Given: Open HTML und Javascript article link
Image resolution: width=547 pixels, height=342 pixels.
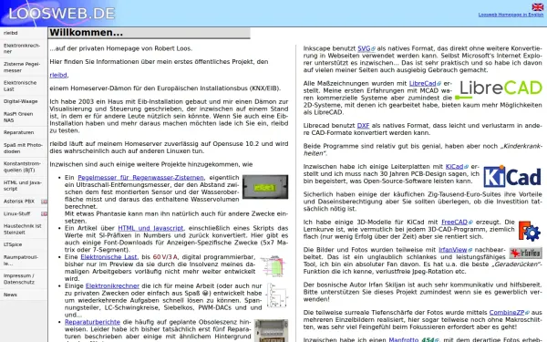Looking at the screenshot, I should click(x=150, y=228).
